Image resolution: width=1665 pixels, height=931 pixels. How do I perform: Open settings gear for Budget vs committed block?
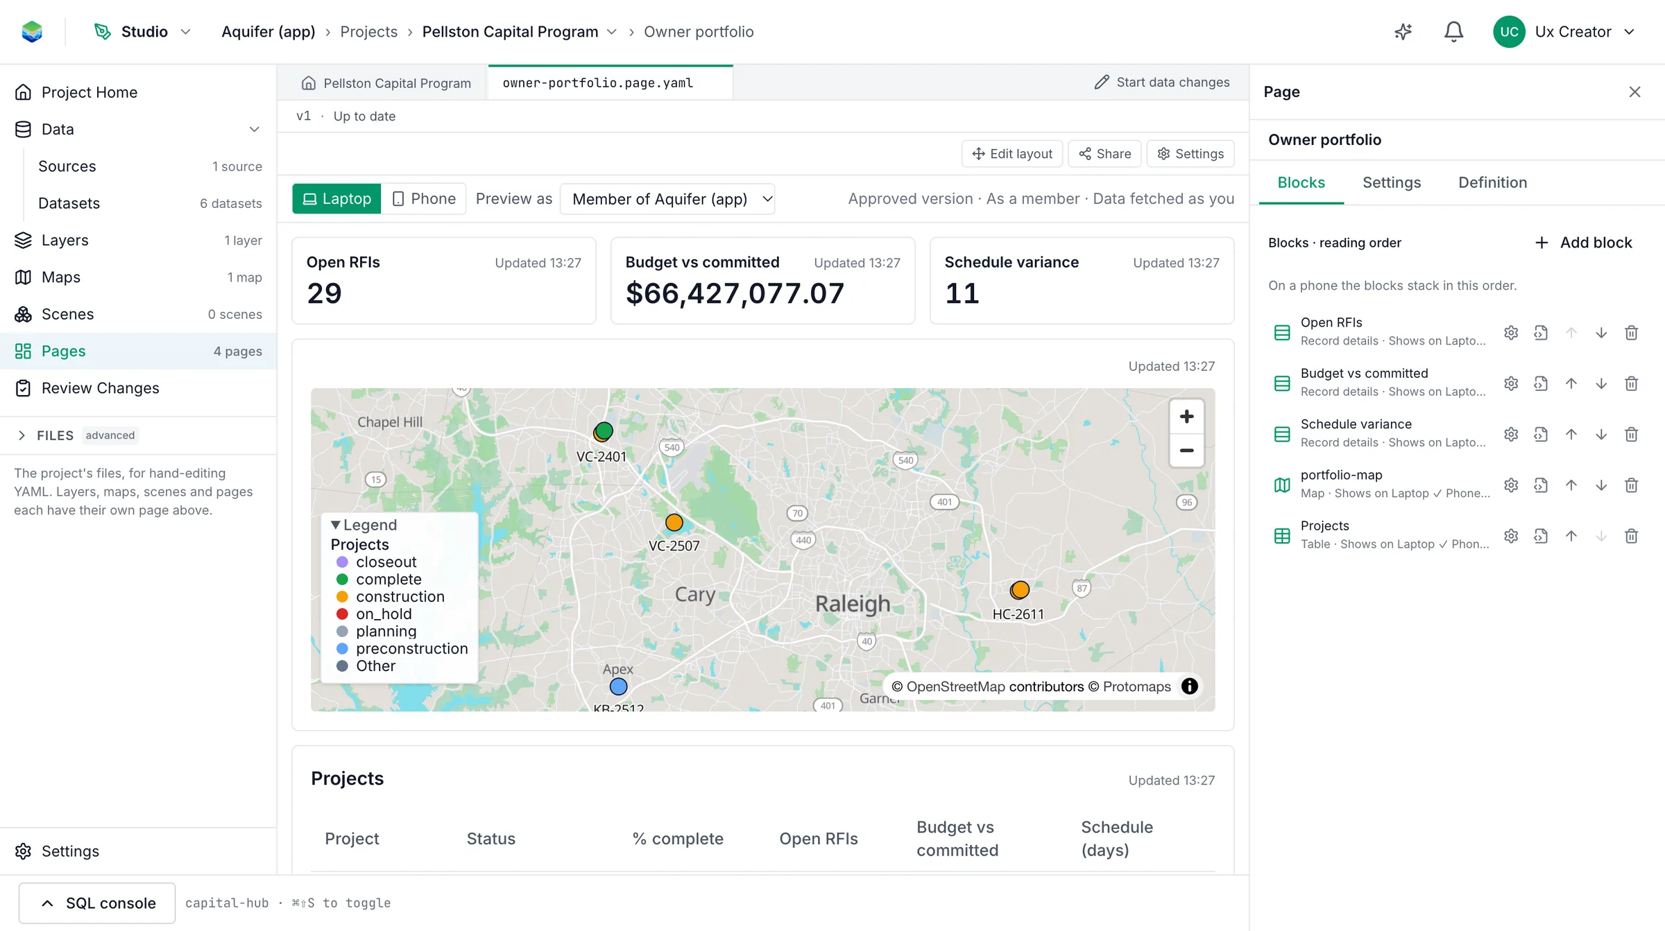click(1511, 383)
